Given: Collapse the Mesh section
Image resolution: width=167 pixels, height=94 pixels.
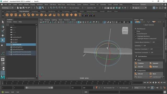Looking at the screenshot, I should 135,60.
